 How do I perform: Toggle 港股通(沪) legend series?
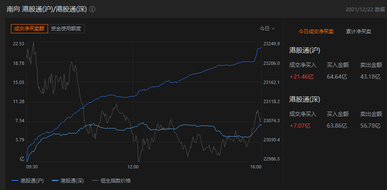[x=28, y=181]
